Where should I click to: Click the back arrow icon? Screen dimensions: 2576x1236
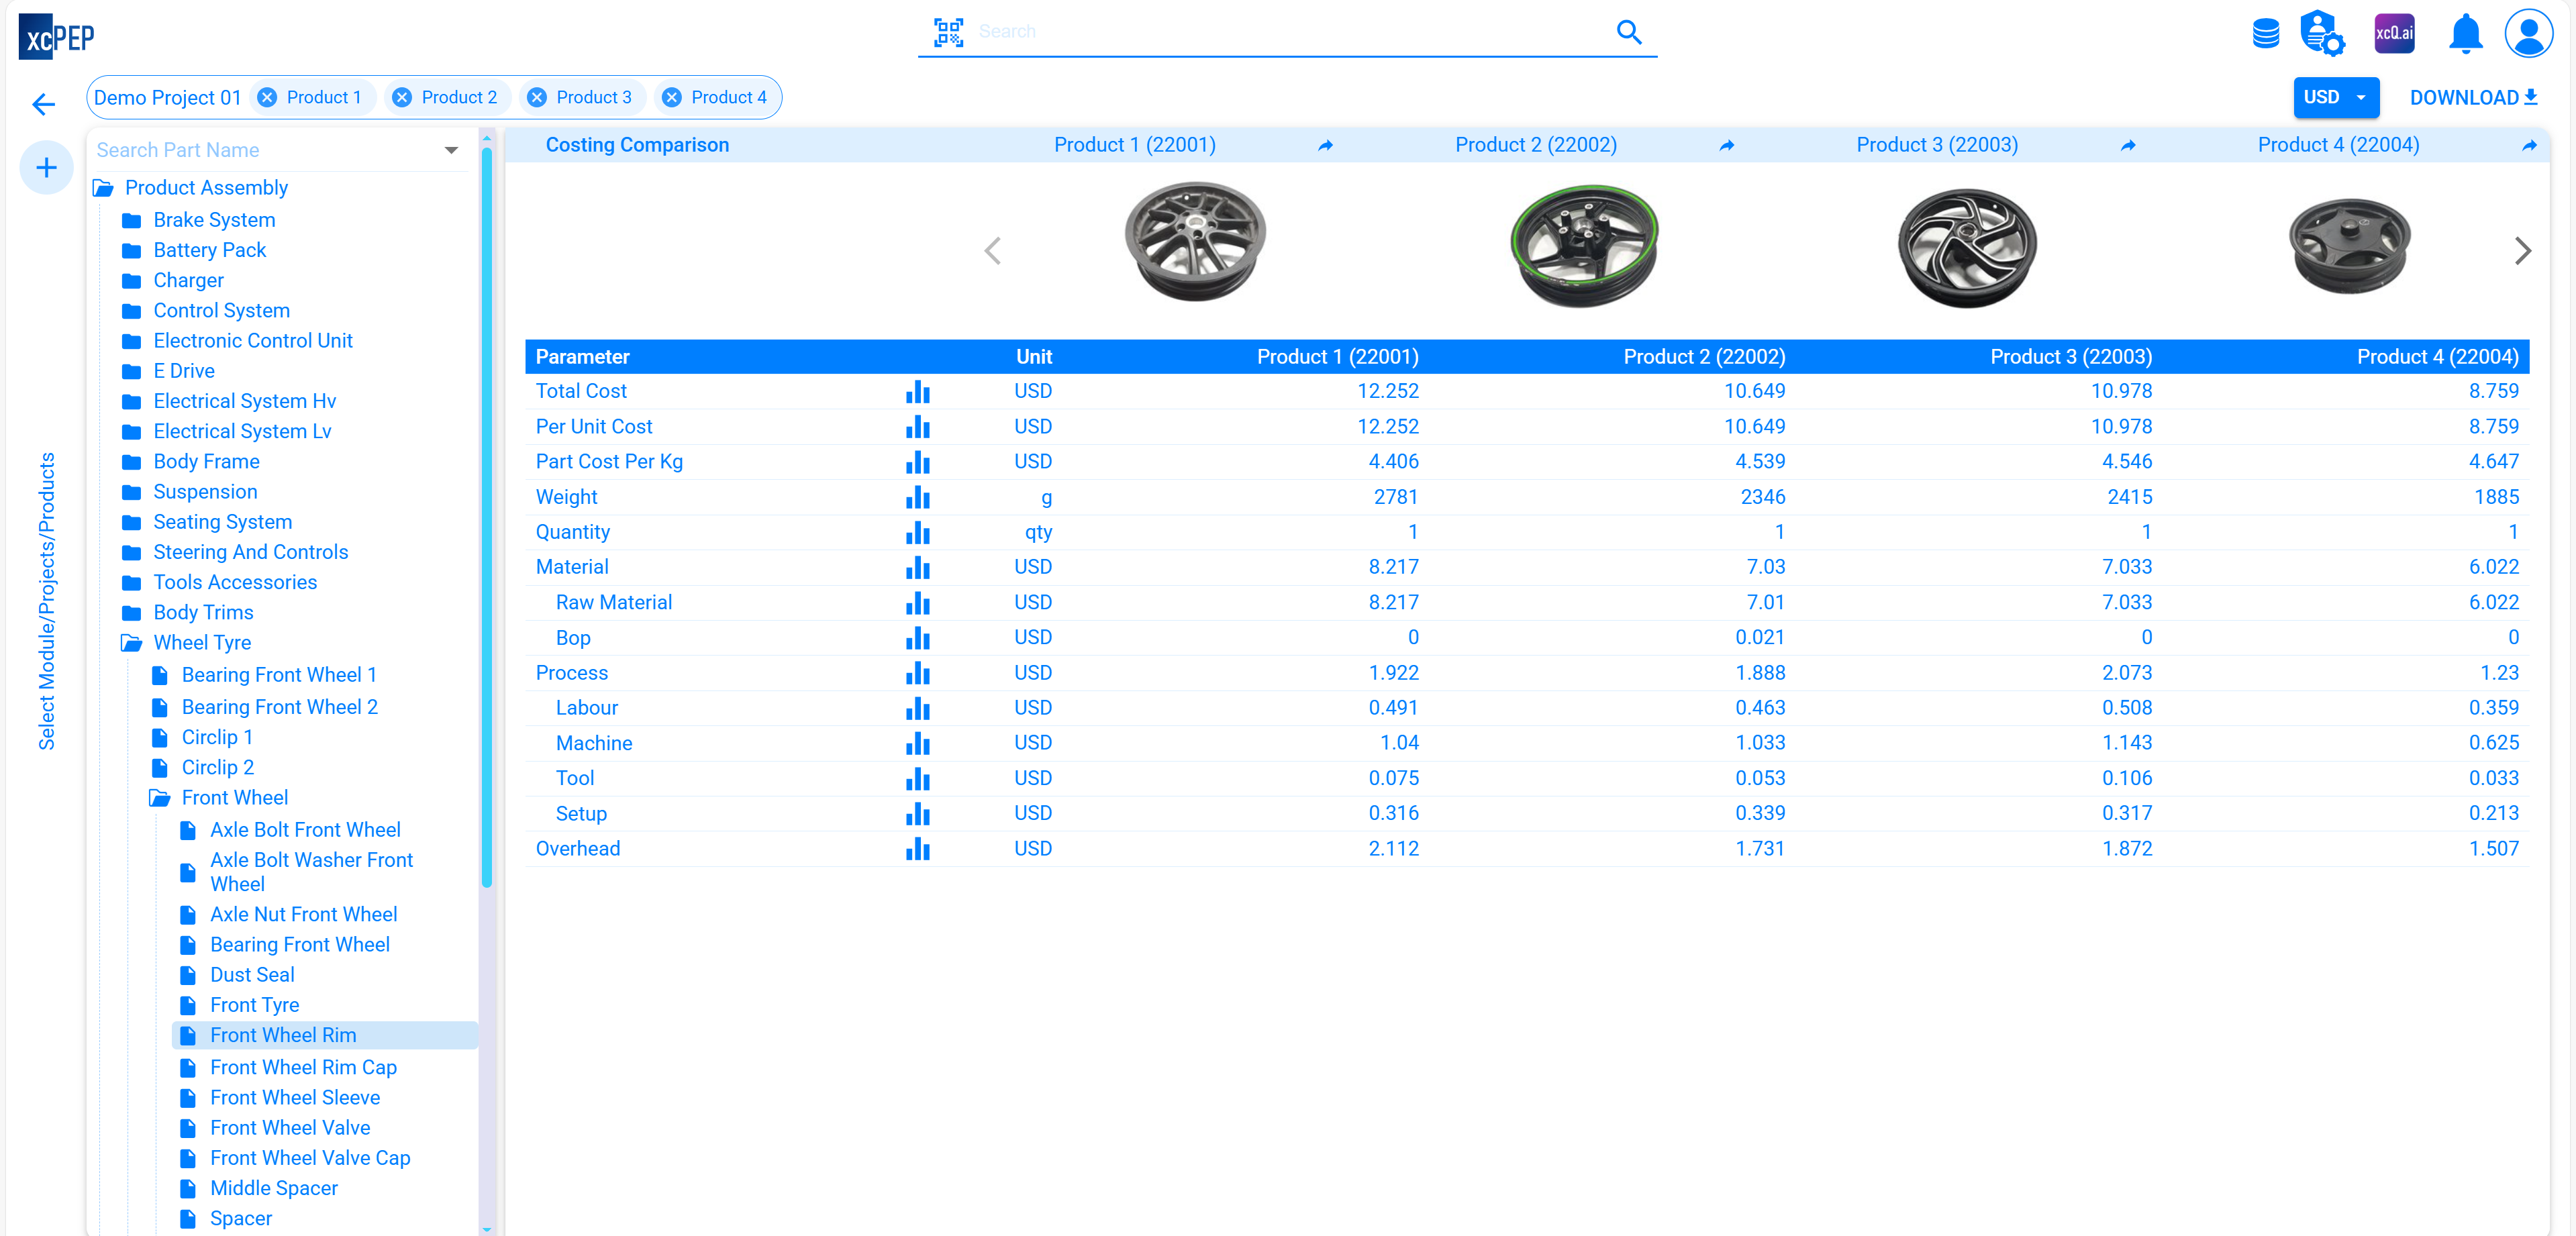[x=44, y=104]
